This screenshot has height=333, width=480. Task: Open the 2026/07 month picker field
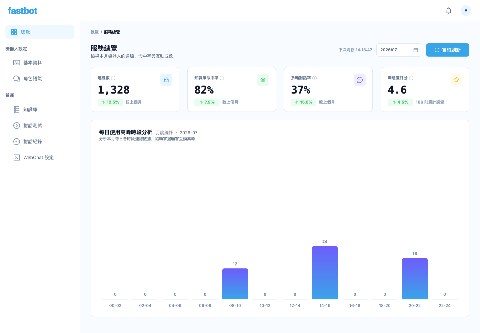(x=399, y=50)
